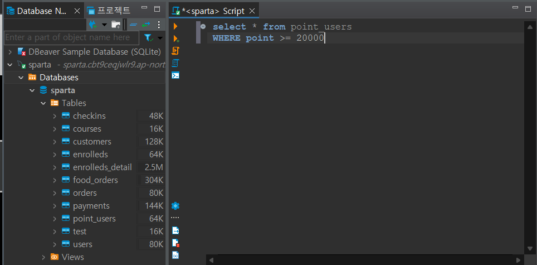Select the customers table

(92, 142)
